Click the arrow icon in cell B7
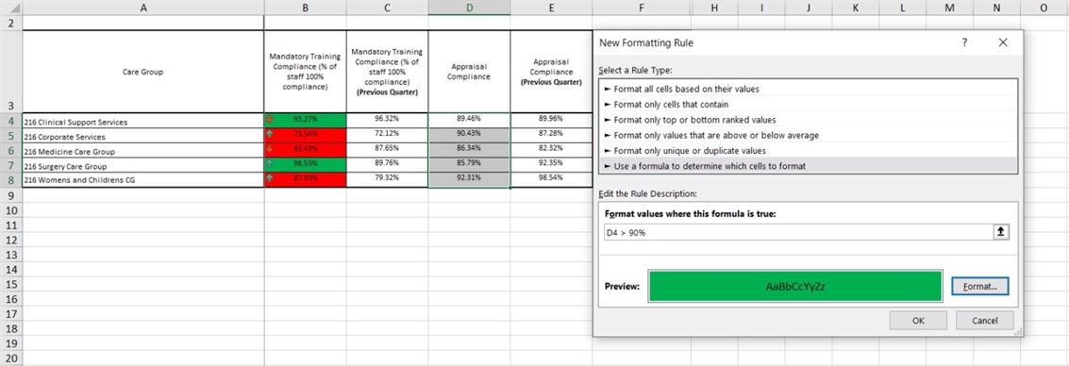Screen dimensions: 1069x366 coord(270,163)
